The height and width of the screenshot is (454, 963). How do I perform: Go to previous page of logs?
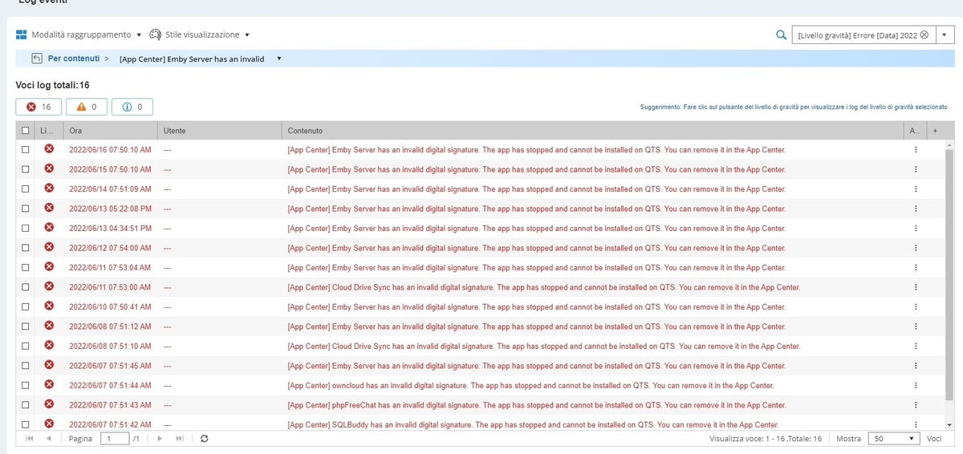coord(49,439)
